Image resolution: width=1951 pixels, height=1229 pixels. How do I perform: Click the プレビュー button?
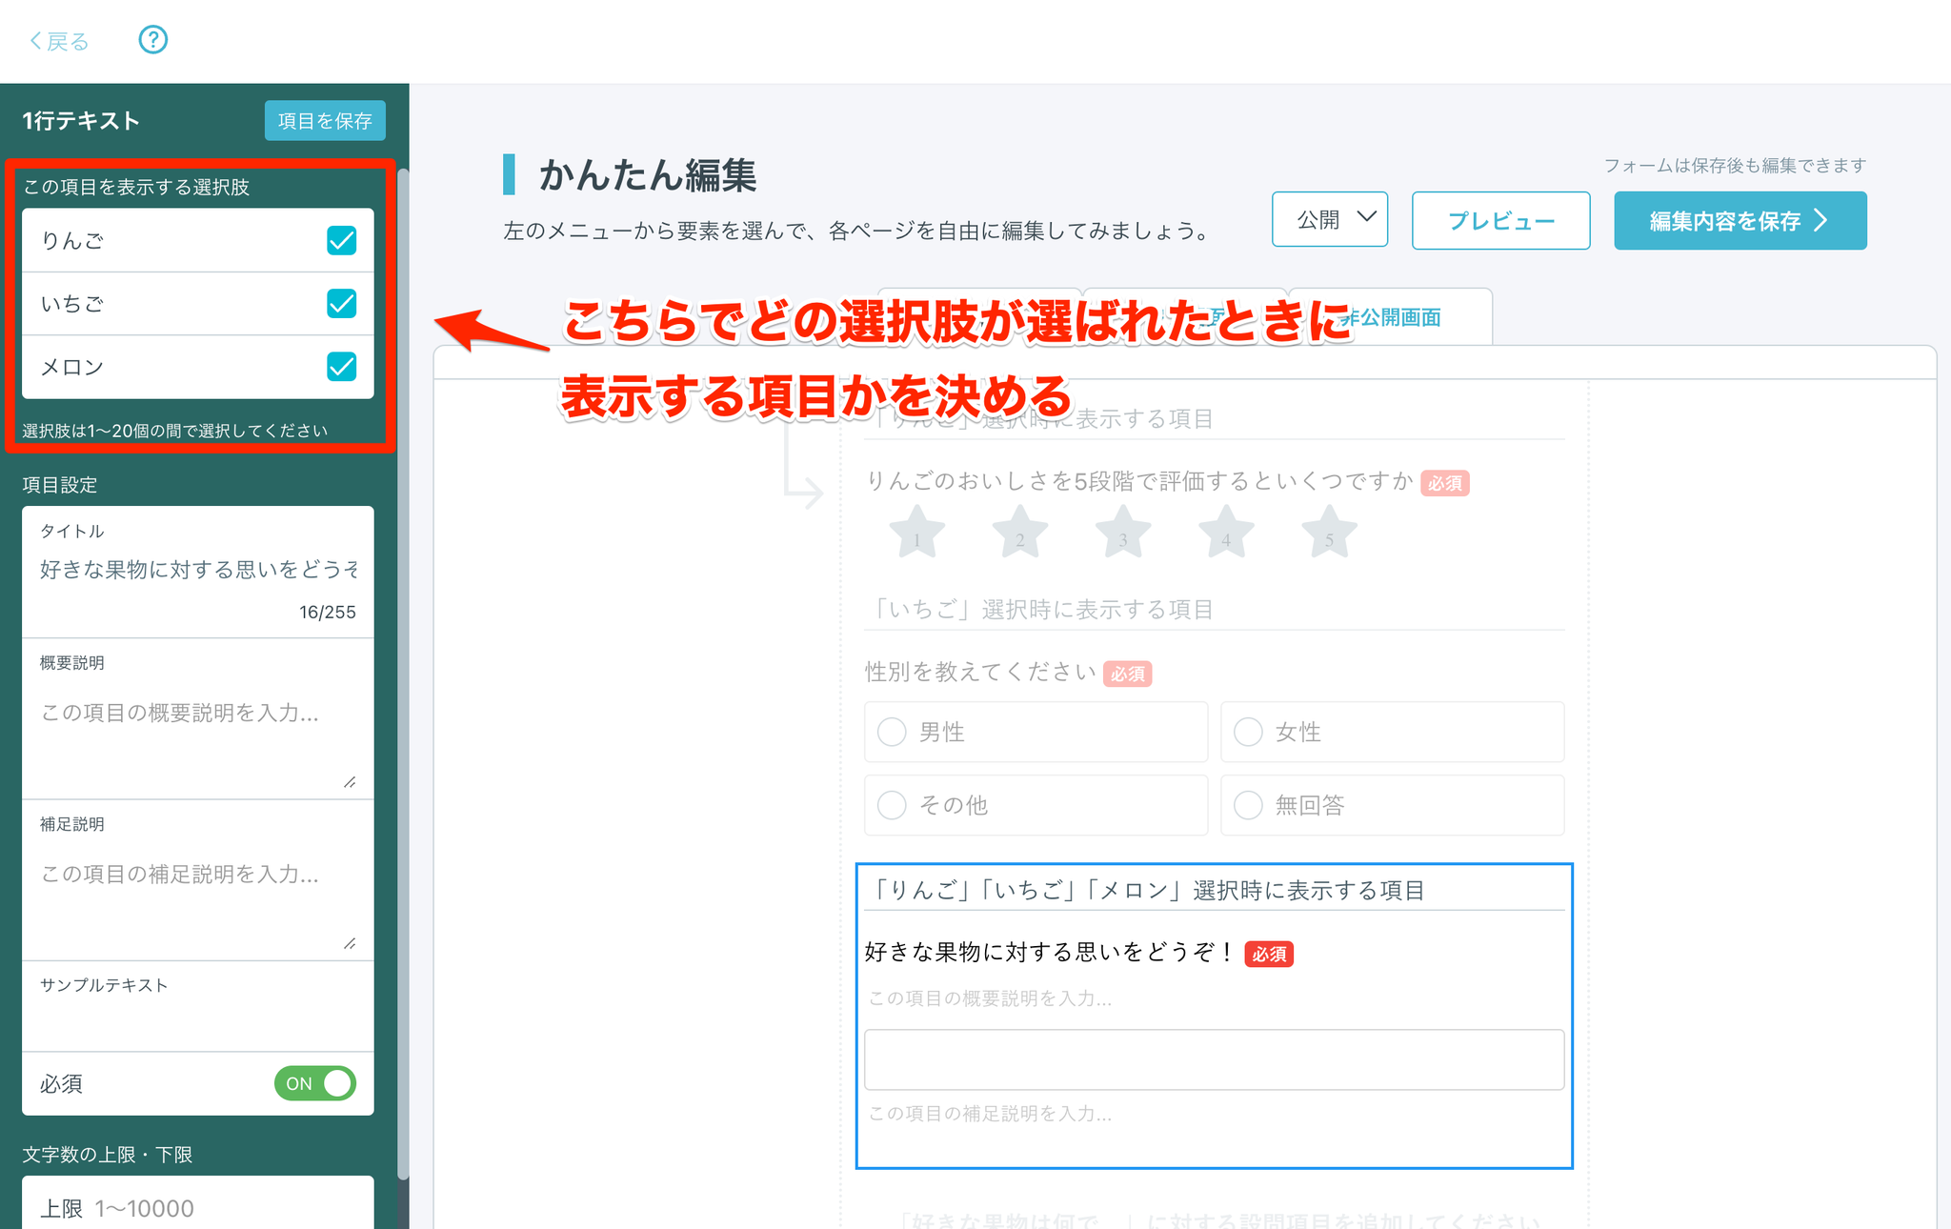click(1500, 221)
